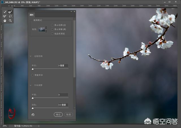This screenshot has height=128, width=181.
Task: Click the 羽化 value input field
Action: tap(63, 105)
